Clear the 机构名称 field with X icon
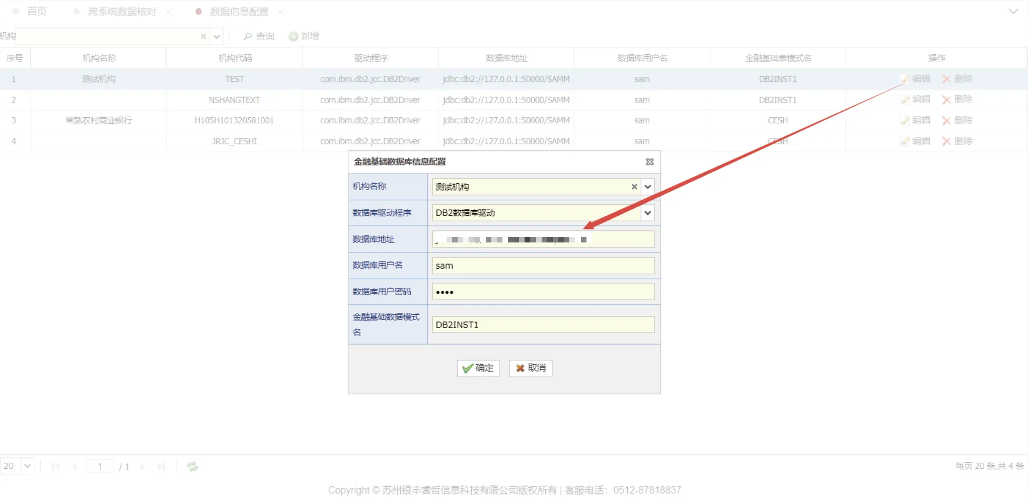Screen dimensions: 1028x502 (634, 187)
